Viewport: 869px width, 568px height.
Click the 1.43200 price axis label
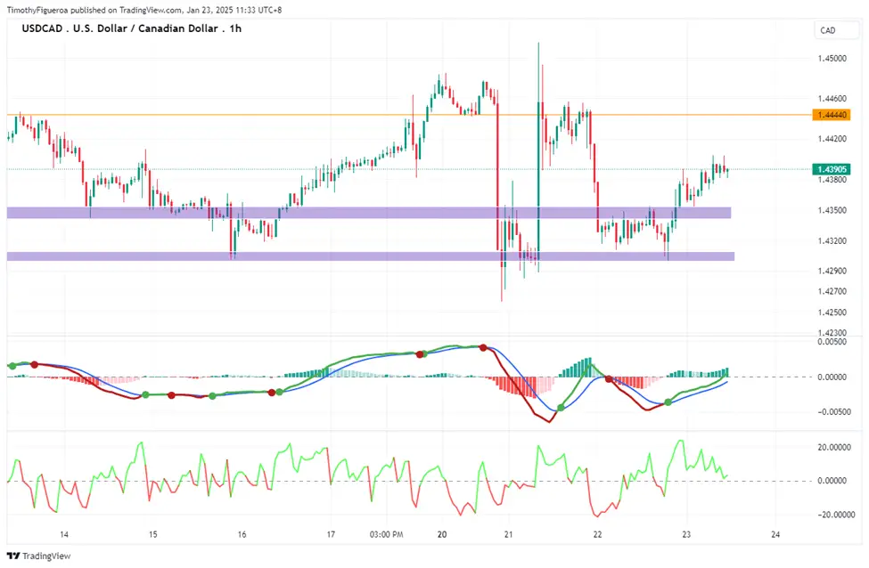point(832,240)
